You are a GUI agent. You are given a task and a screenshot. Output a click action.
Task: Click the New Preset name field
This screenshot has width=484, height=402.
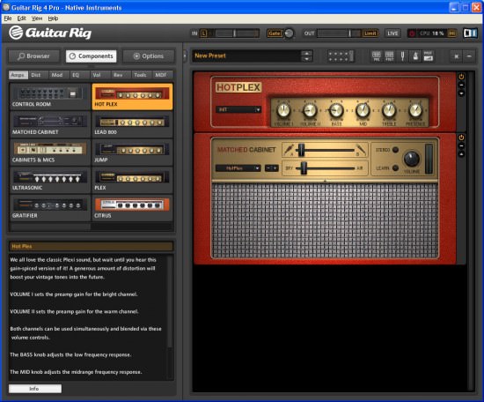click(246, 56)
